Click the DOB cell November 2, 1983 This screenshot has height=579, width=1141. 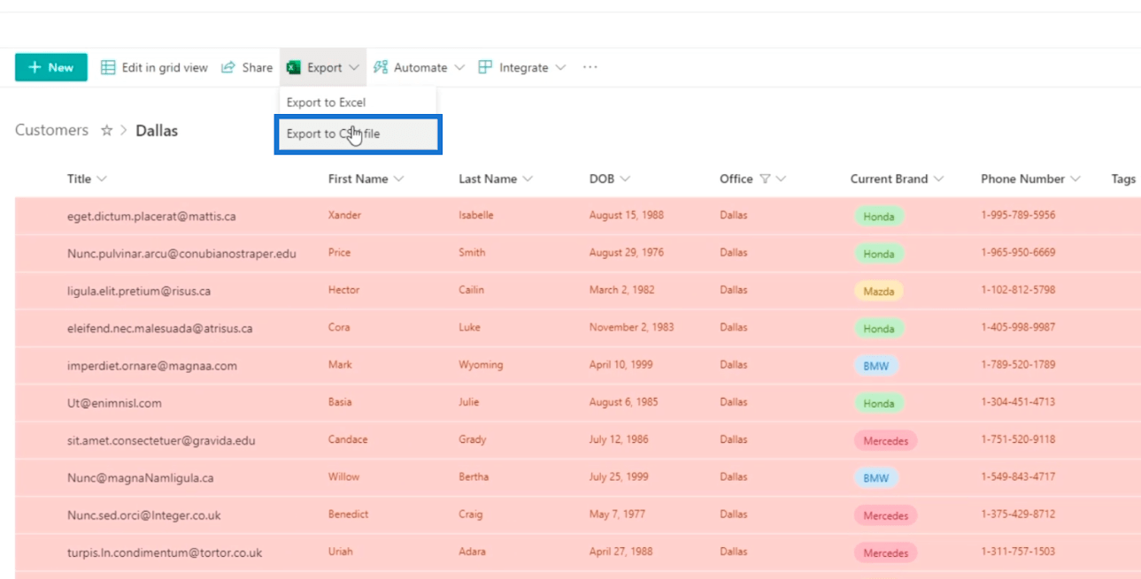click(632, 327)
